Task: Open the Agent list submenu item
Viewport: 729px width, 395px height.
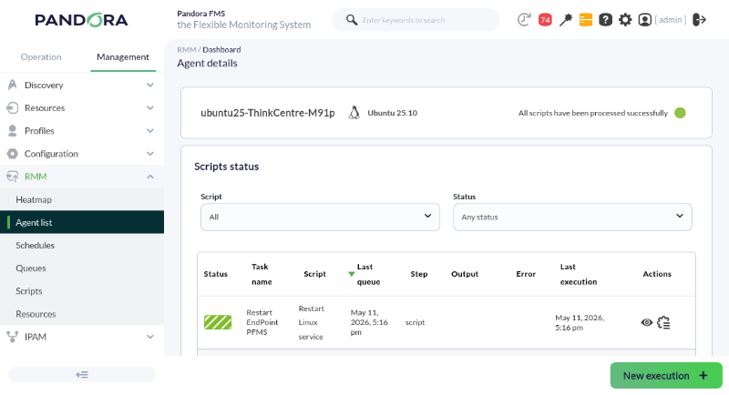Action: 82,222
